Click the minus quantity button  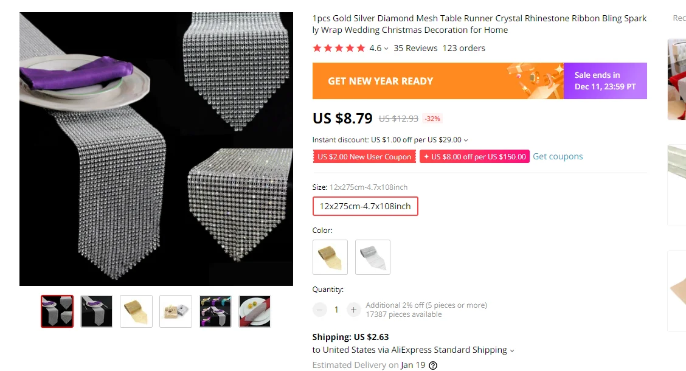(x=320, y=310)
